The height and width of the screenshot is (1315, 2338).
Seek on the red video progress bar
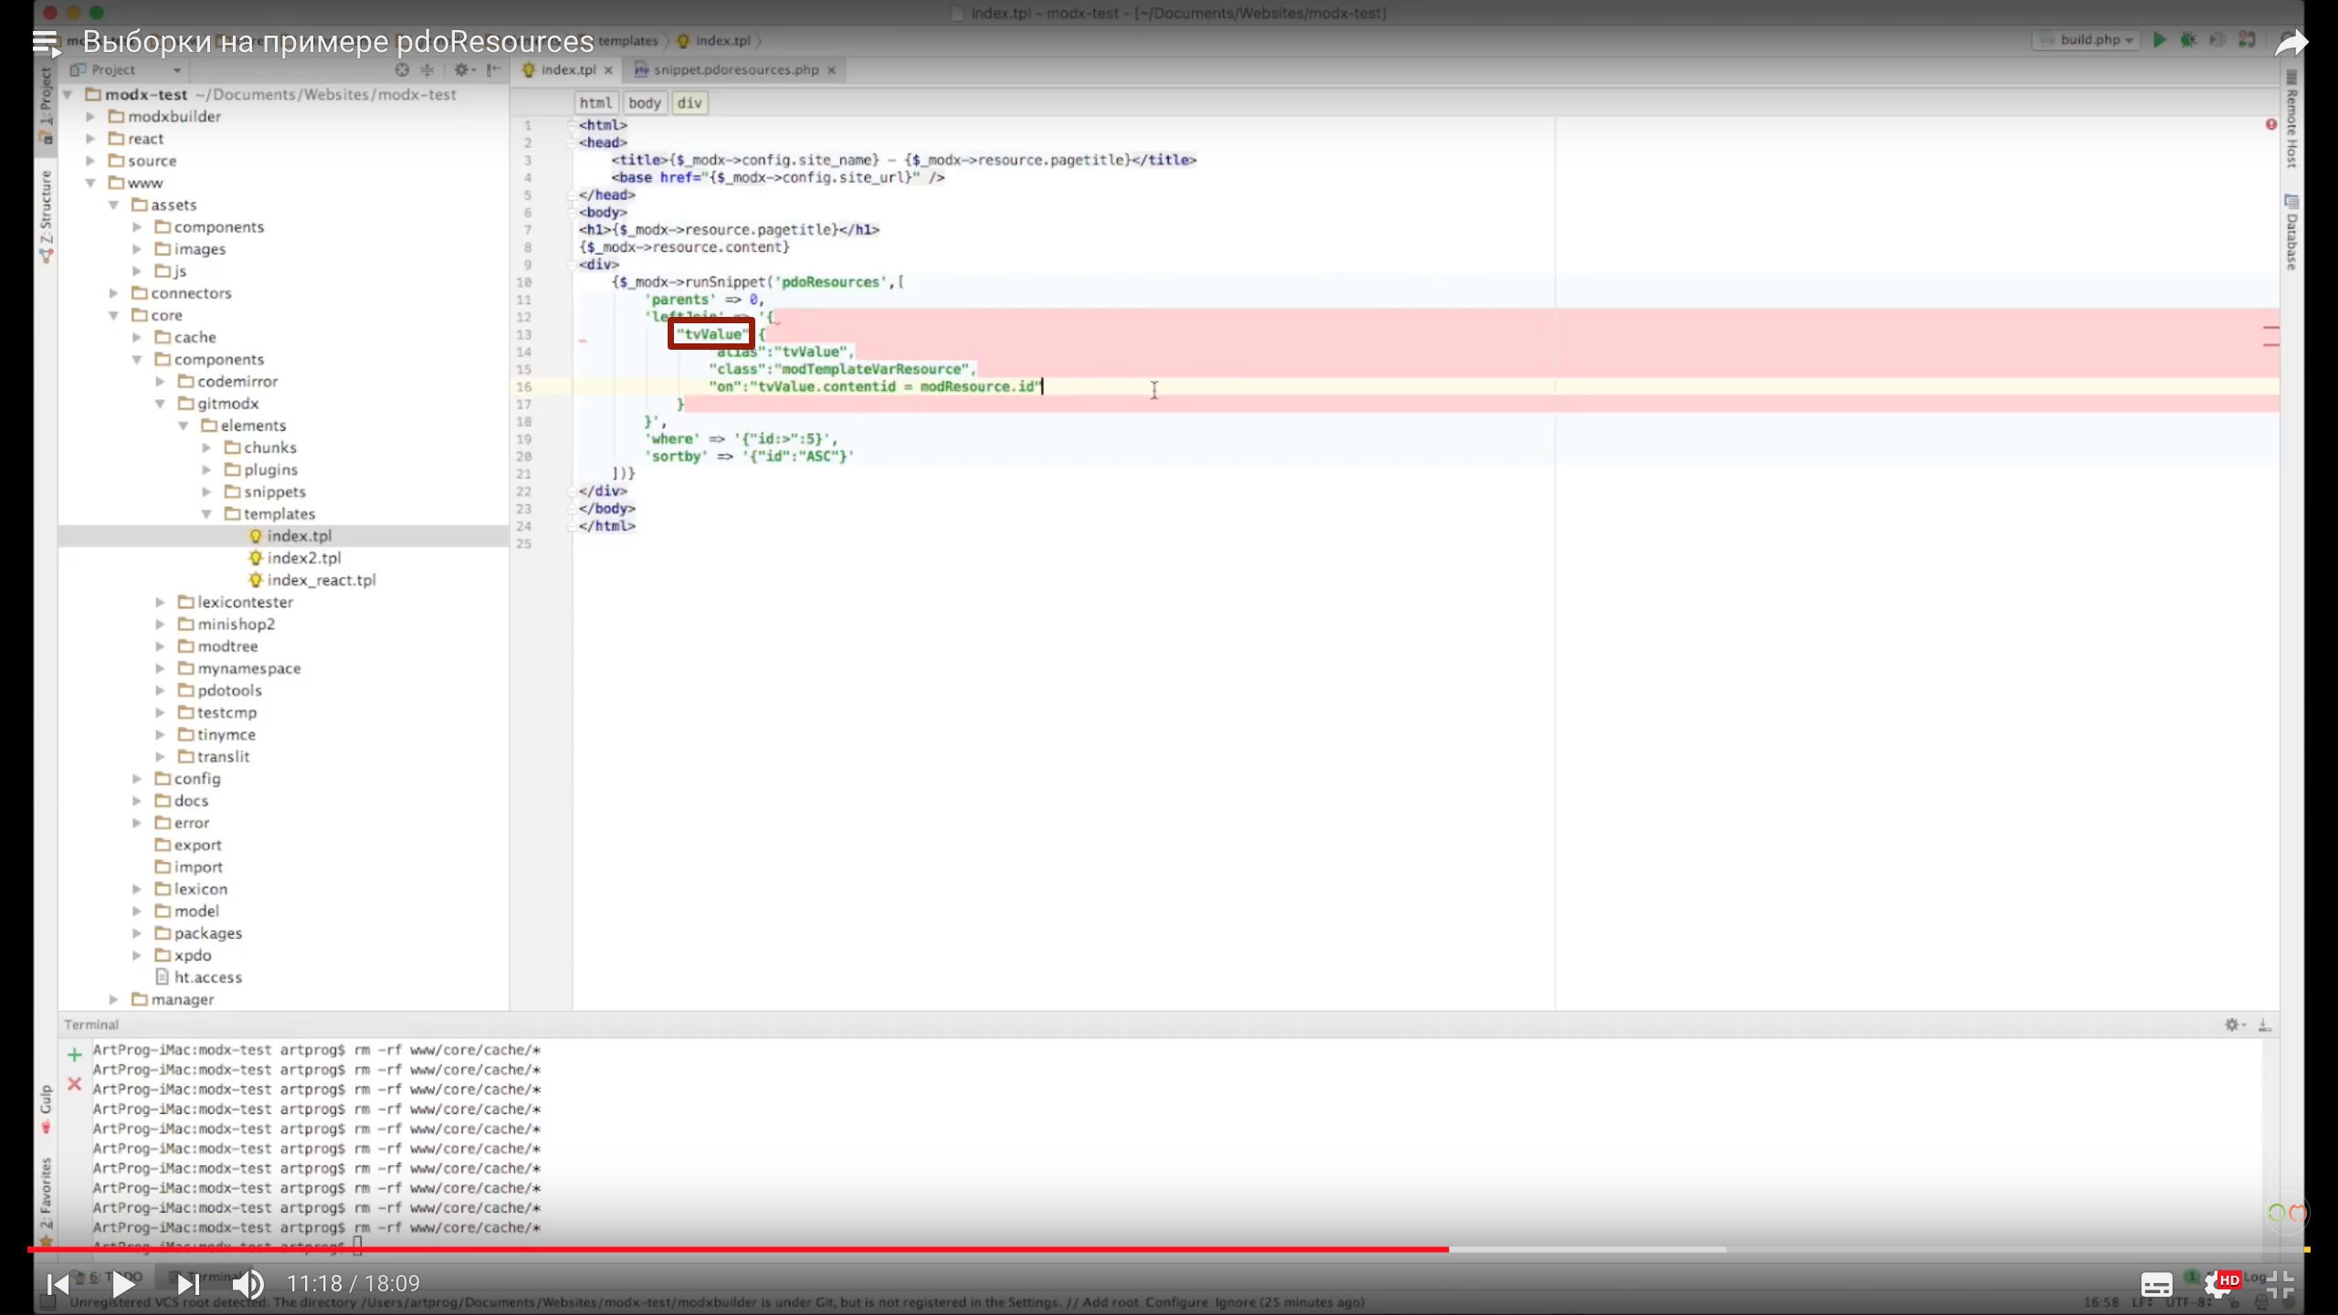(738, 1248)
